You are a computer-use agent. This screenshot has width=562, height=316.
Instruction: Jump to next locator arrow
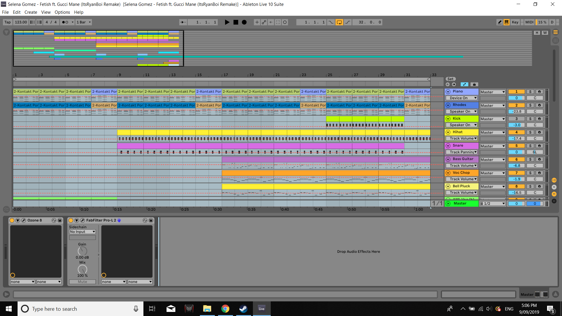pos(454,84)
